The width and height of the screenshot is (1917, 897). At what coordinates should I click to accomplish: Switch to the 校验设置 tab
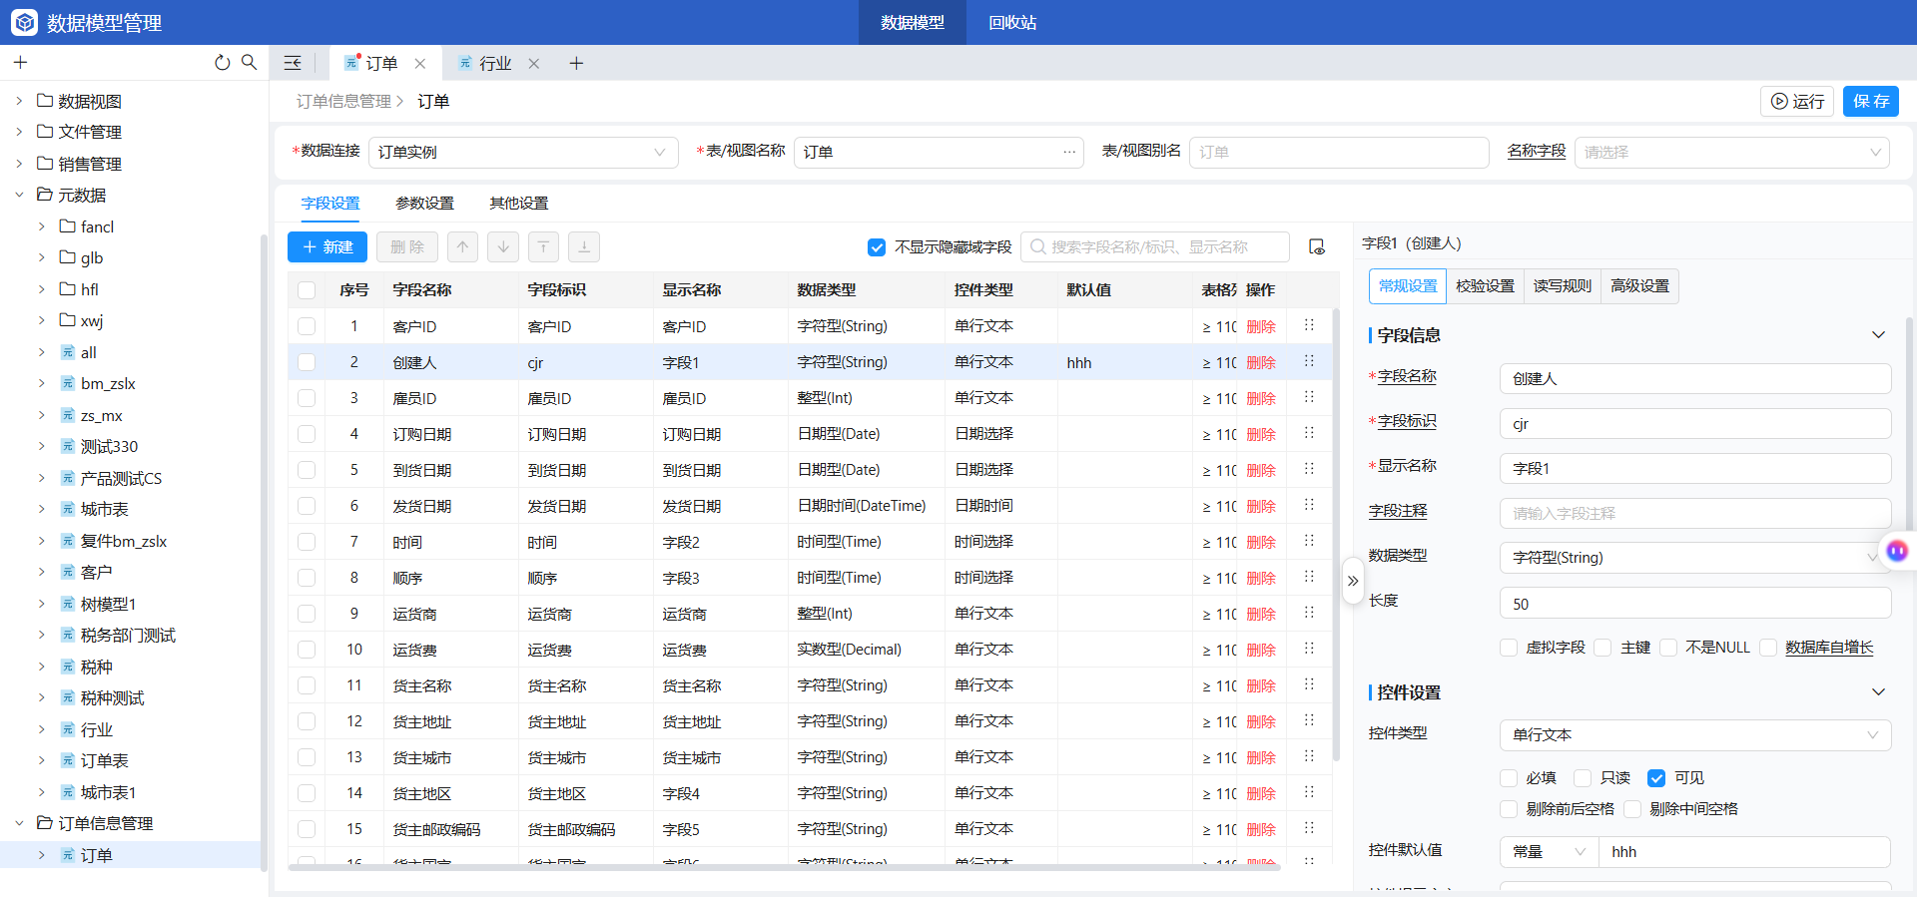pyautogui.click(x=1485, y=286)
